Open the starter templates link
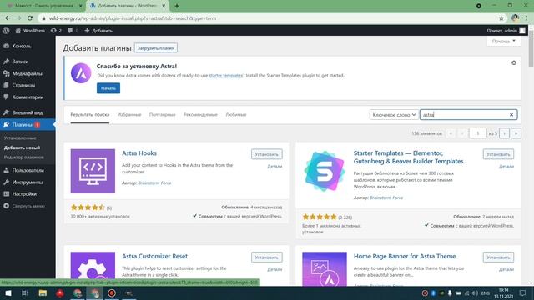534x300 pixels. pos(226,76)
